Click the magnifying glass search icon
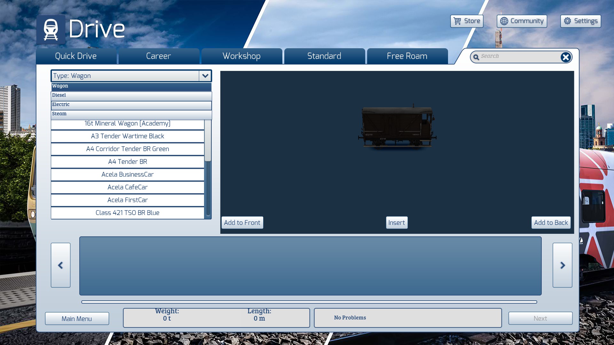 pyautogui.click(x=476, y=57)
